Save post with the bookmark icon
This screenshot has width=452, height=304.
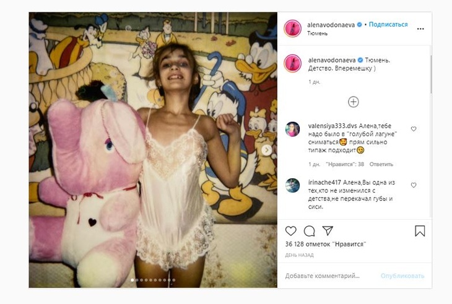point(419,231)
